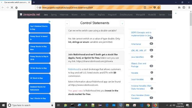Select Maven in the site navbar
Screen dimensions: 192x108
pyautogui.click(x=74, y=15)
